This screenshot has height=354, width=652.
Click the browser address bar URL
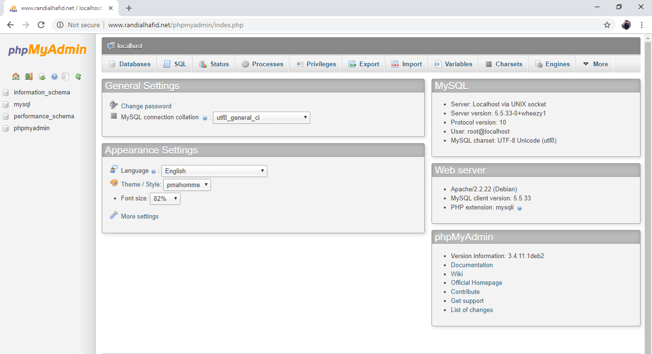click(176, 25)
